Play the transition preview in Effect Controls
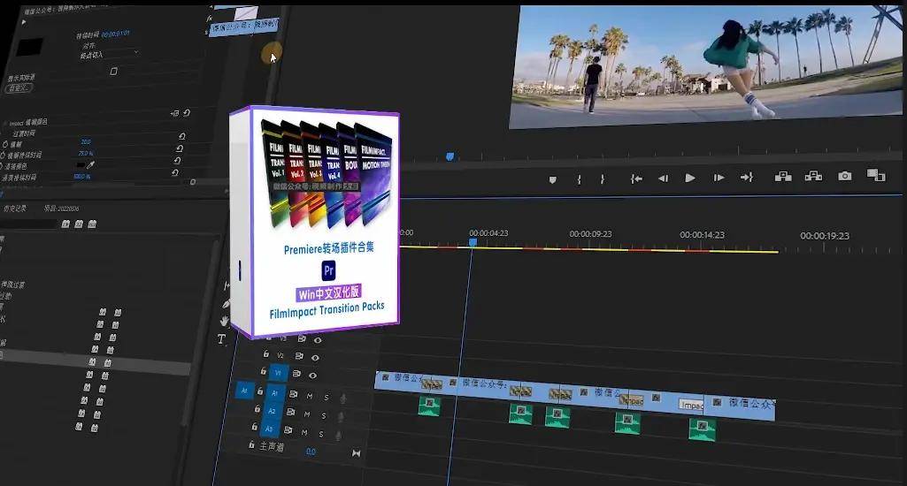Image resolution: width=907 pixels, height=486 pixels. 24,23
